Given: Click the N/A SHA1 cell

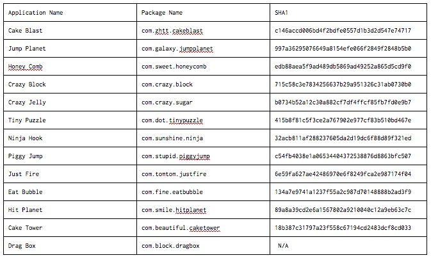Looking at the screenshot, I should coord(348,246).
